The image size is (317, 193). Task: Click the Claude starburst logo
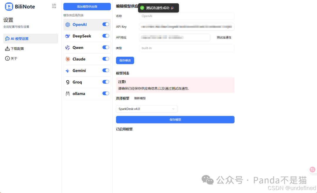coord(68,59)
